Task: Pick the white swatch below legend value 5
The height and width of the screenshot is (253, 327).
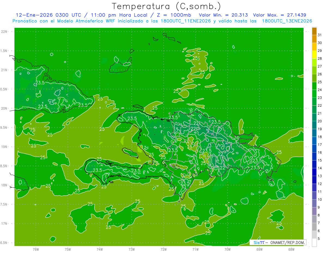Action: click(x=314, y=243)
